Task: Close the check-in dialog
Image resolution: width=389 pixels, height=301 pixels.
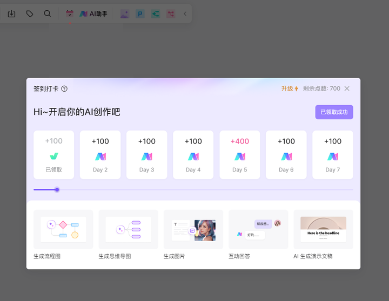Action: tap(347, 88)
